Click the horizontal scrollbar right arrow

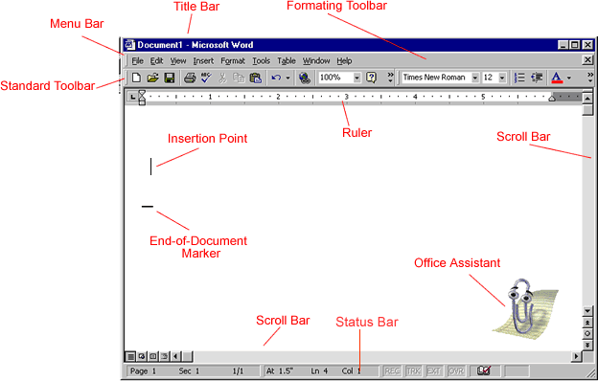pos(577,357)
